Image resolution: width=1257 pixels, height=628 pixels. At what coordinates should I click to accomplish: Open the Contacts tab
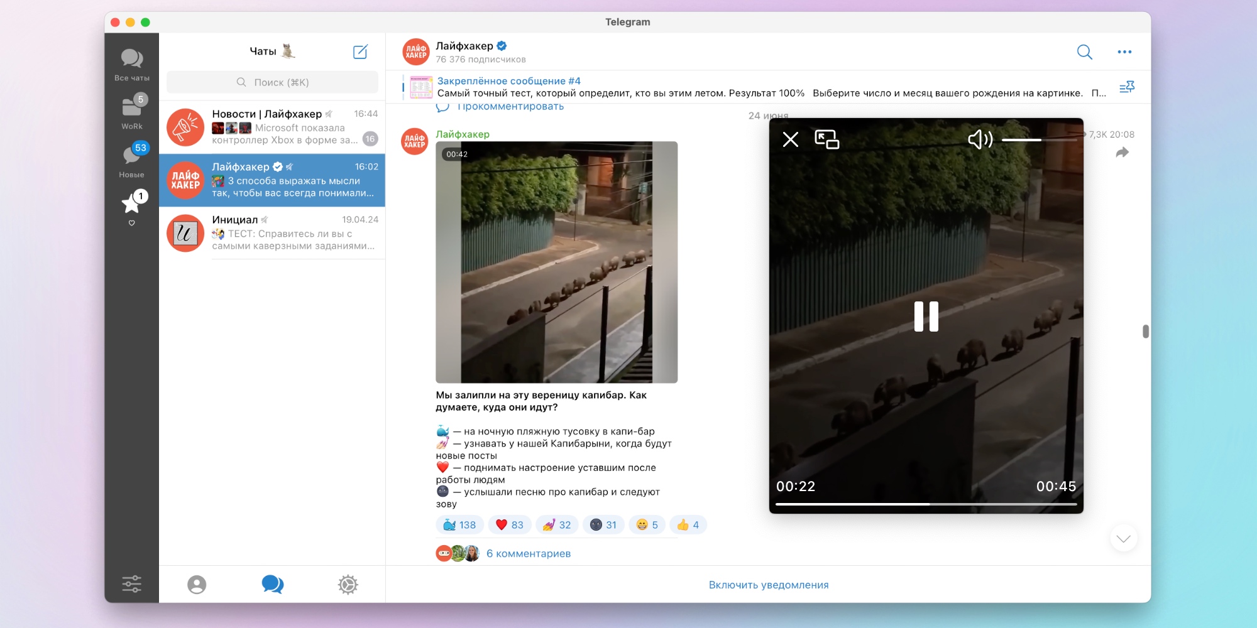[x=197, y=585]
